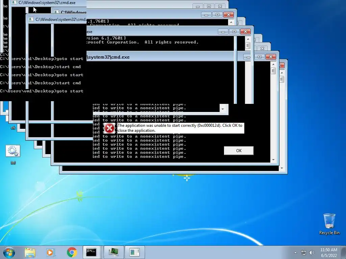Click OK in the application error dialog
This screenshot has height=259, width=346.
point(239,151)
